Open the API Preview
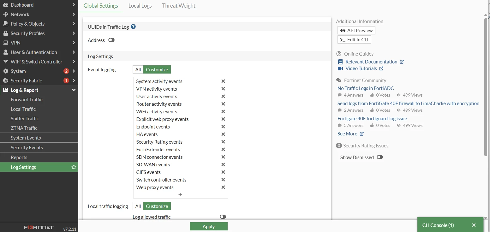The height and width of the screenshot is (232, 490). pos(356,30)
